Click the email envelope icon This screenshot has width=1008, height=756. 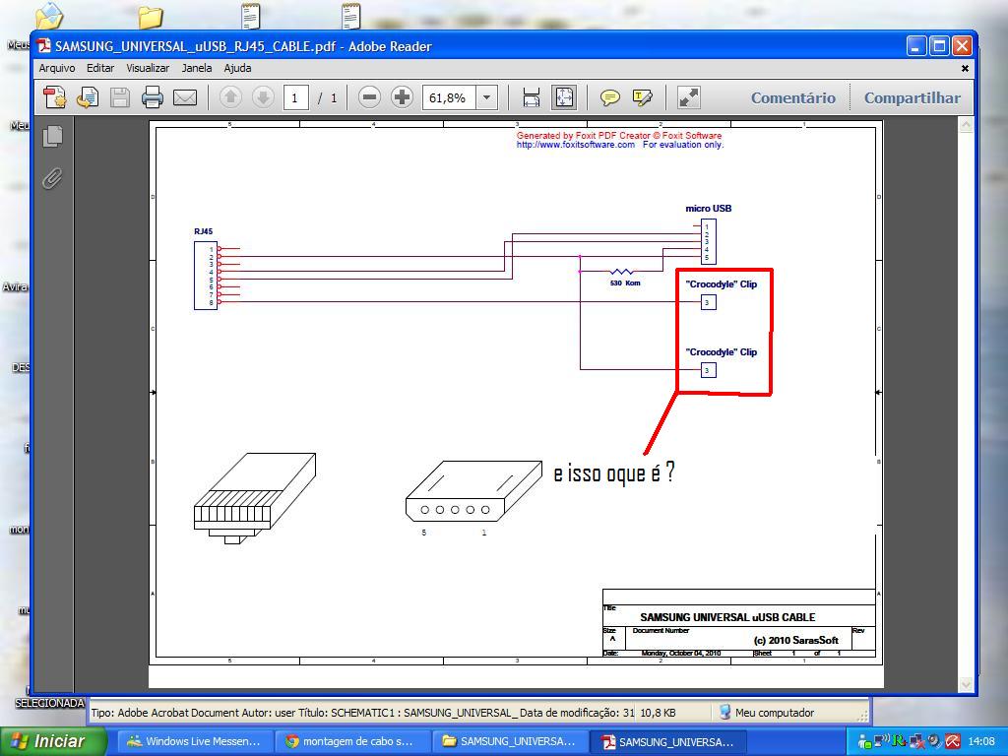tap(184, 97)
